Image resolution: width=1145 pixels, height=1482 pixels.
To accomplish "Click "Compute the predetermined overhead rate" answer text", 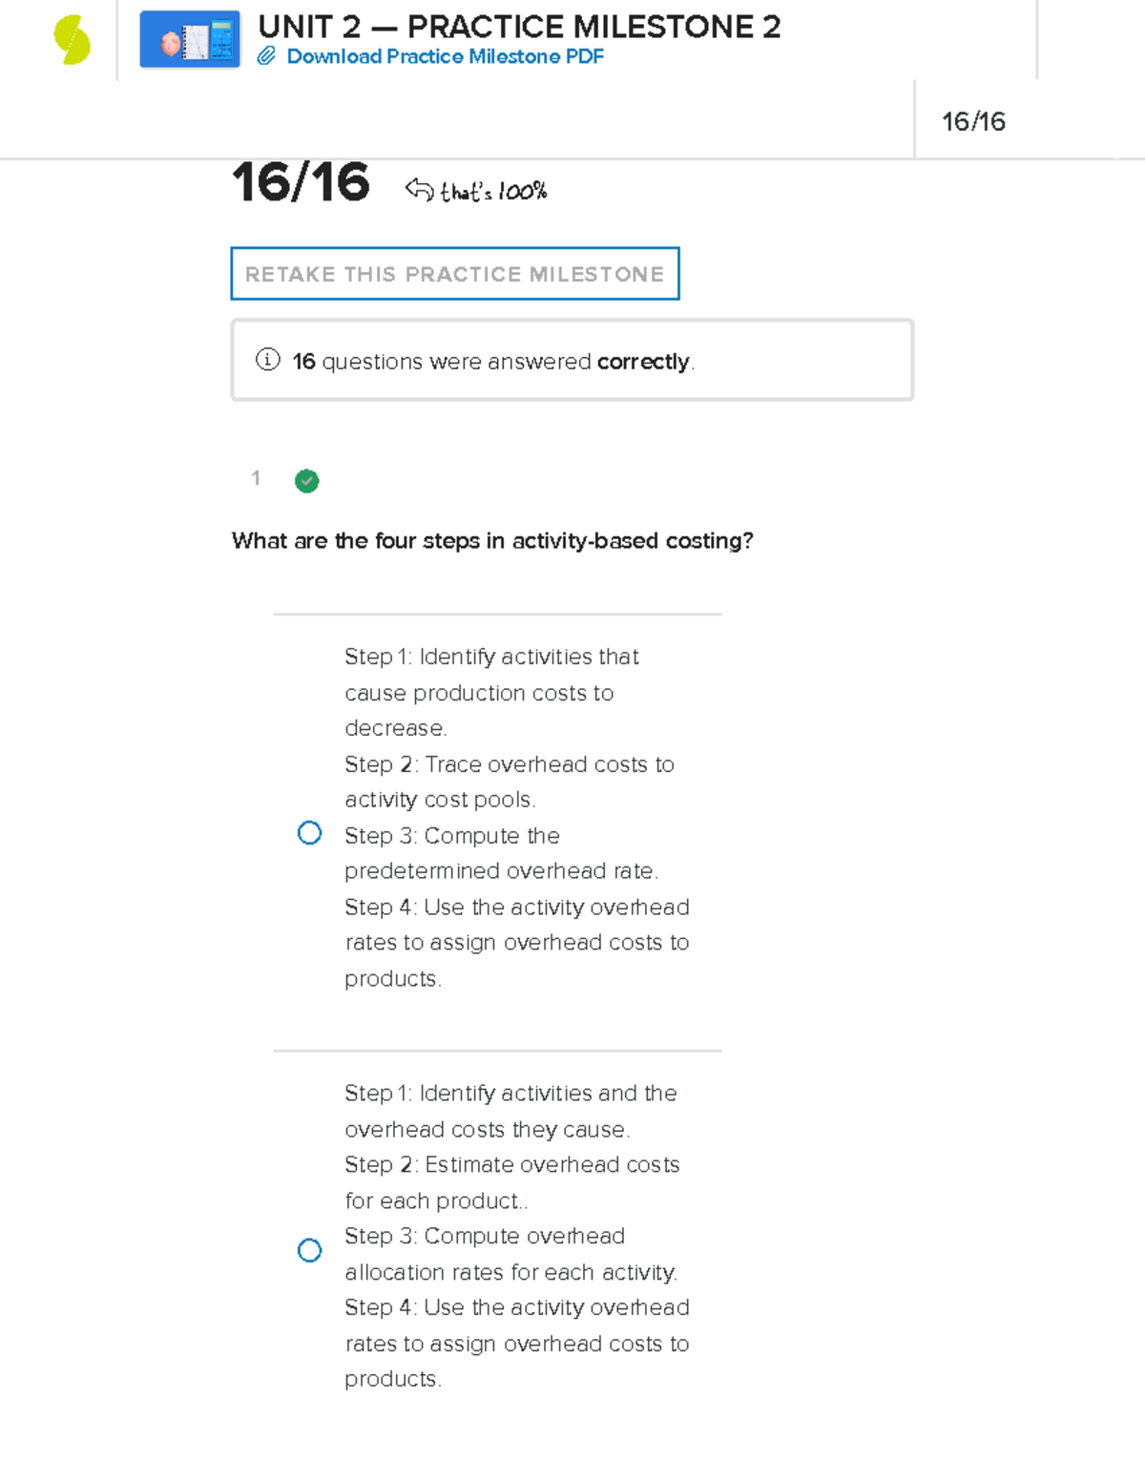I will [x=501, y=853].
